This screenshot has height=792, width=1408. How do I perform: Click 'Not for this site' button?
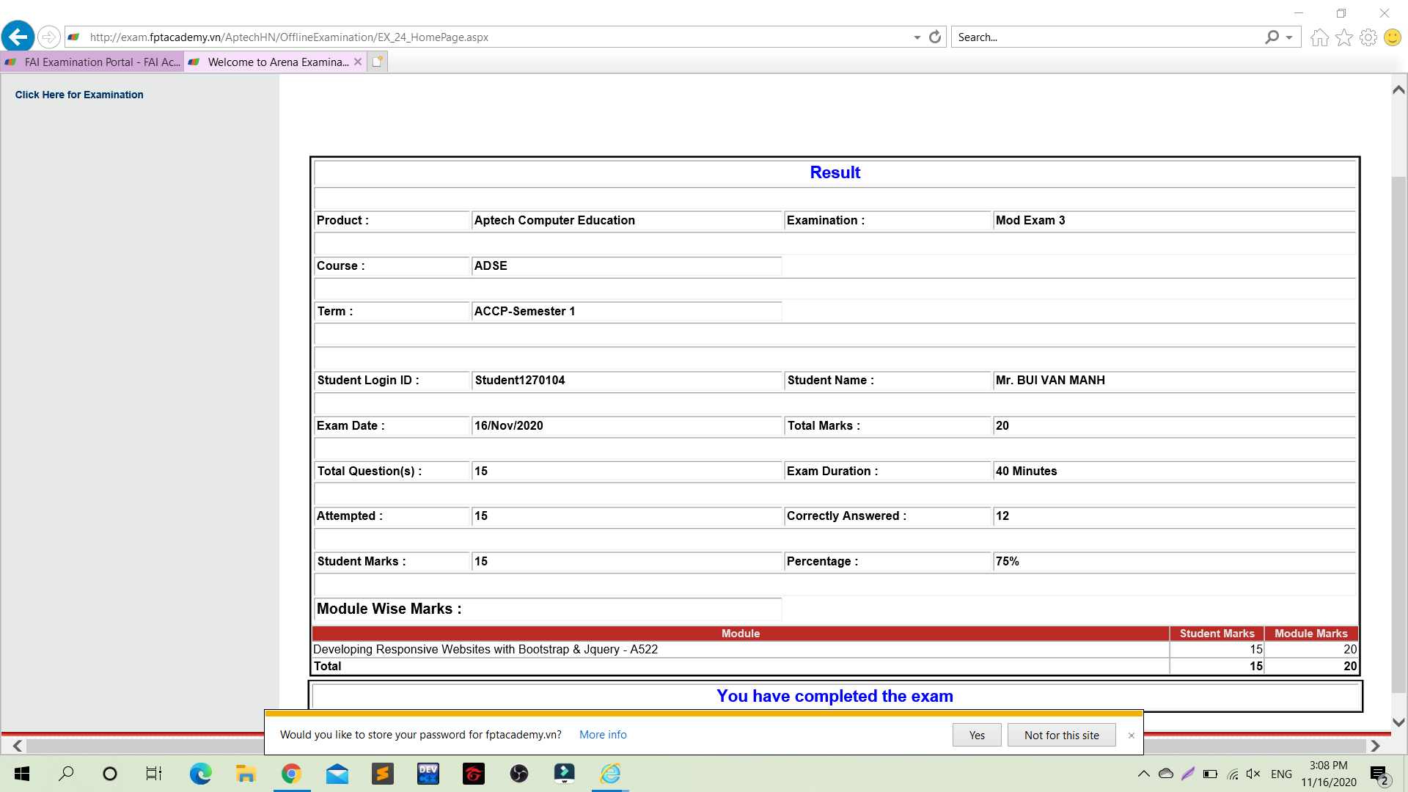(x=1061, y=735)
